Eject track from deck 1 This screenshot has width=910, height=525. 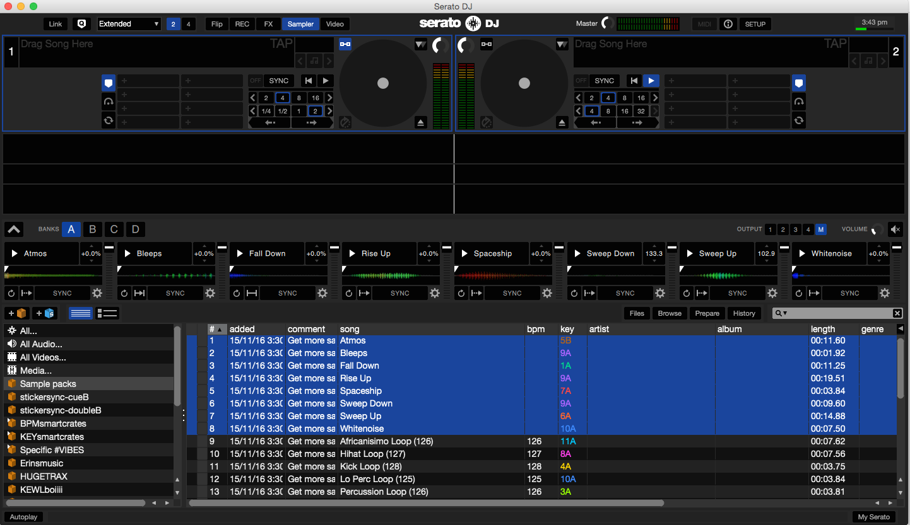pos(422,122)
